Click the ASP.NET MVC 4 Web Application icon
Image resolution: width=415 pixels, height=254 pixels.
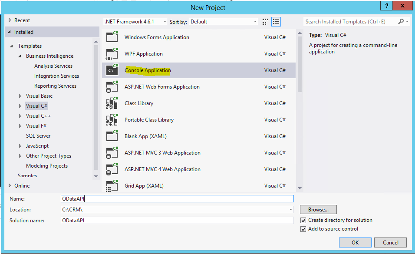[x=112, y=169]
